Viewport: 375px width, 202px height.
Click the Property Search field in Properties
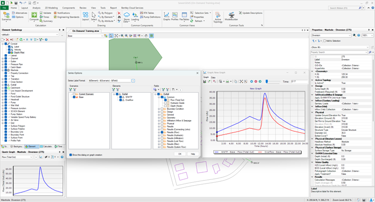coord(339,52)
